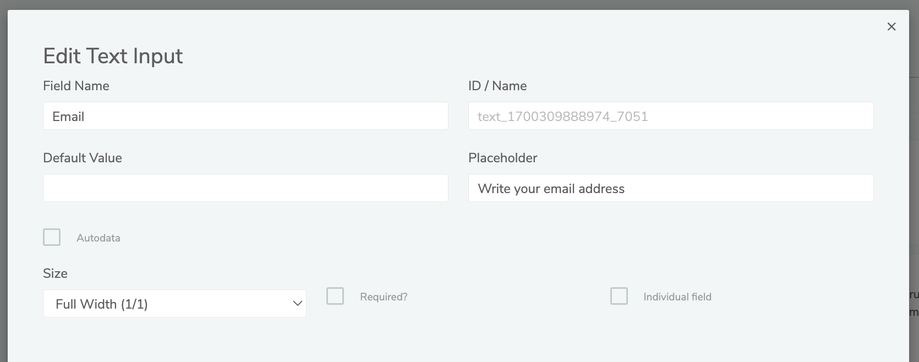The image size is (919, 362).
Task: Click the Field Name input containing Email
Action: [x=245, y=116]
